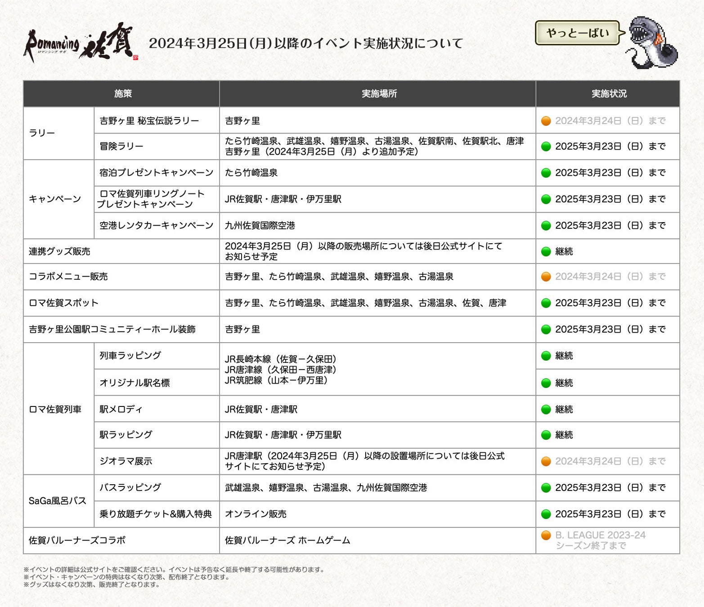Select the ラリー category cell
The image size is (704, 607).
point(58,133)
